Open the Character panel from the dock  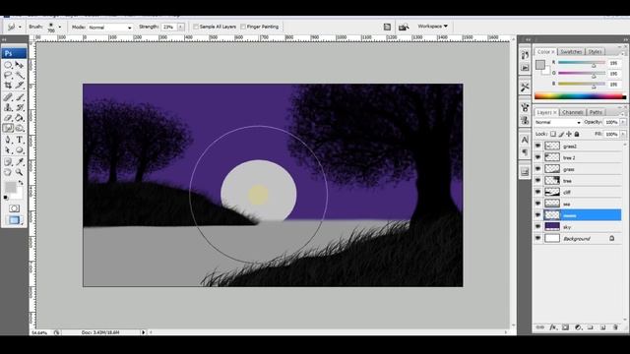(525, 140)
